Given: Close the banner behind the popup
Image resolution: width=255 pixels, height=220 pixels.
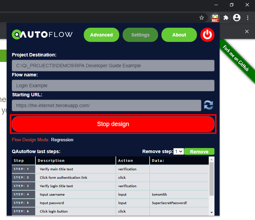Looking at the screenshot, I should [247, 31].
